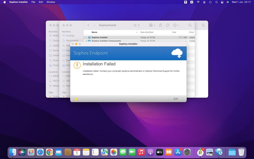The height and width of the screenshot is (159, 254).
Task: Open App Store from the Dock
Action: [178, 152]
